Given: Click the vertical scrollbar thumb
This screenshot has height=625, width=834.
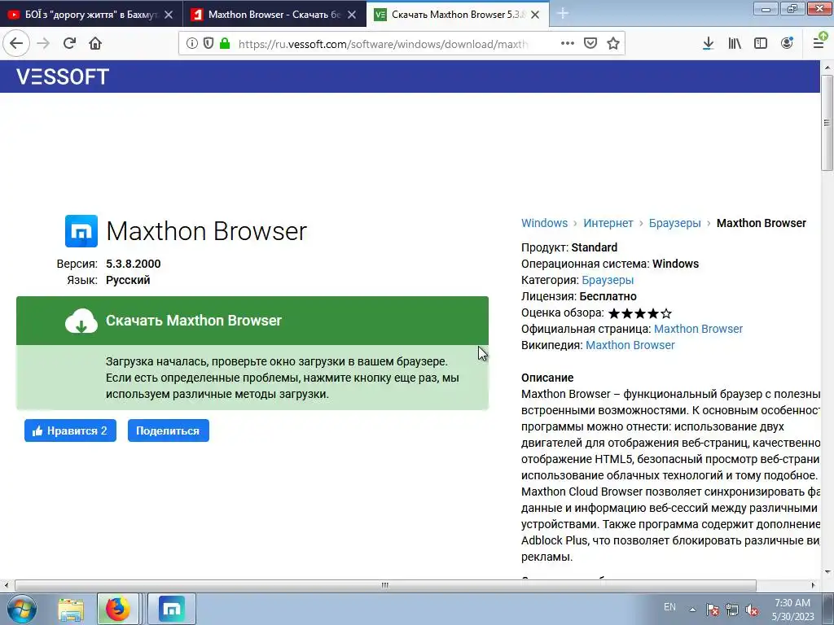Looking at the screenshot, I should [827, 123].
